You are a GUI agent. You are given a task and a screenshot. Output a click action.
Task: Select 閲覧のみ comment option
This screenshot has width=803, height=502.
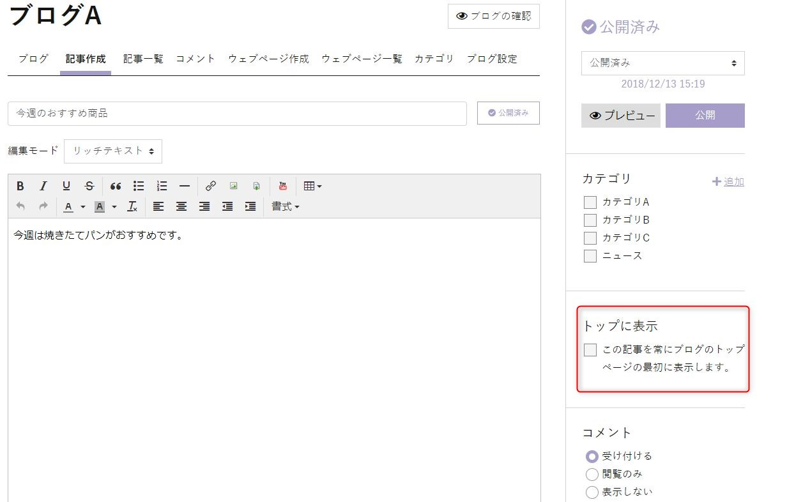[592, 475]
